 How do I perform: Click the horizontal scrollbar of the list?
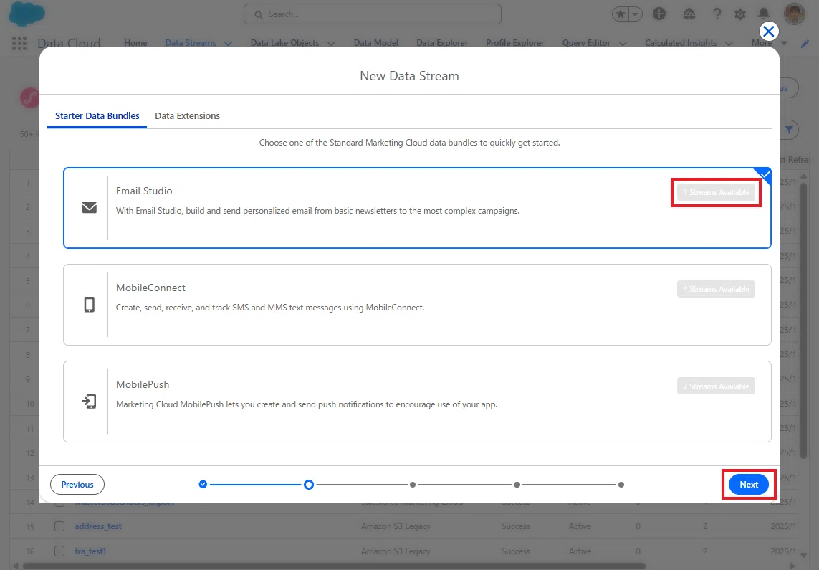pyautogui.click(x=335, y=566)
